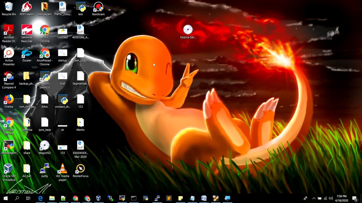362x203 pixels.
Task: Open the Sanmina zipped folder icon
Action: pyautogui.click(x=27, y=124)
